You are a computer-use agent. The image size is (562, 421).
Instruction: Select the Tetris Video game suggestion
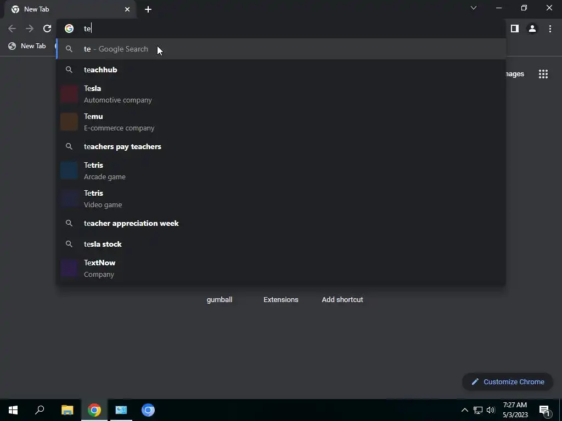281,198
